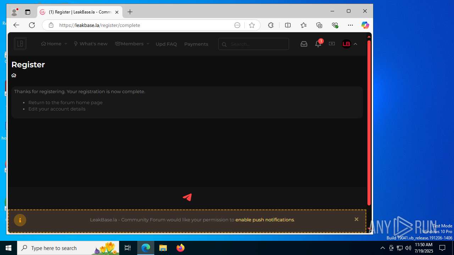Open the browser profile icon
454x255 pixels.
click(15, 12)
